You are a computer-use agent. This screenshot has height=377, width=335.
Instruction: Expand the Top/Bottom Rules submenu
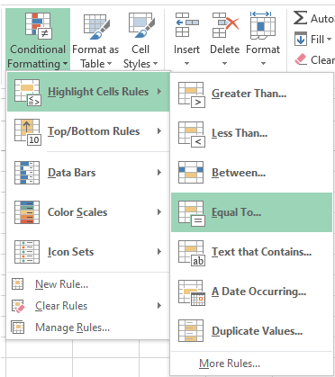[88, 131]
